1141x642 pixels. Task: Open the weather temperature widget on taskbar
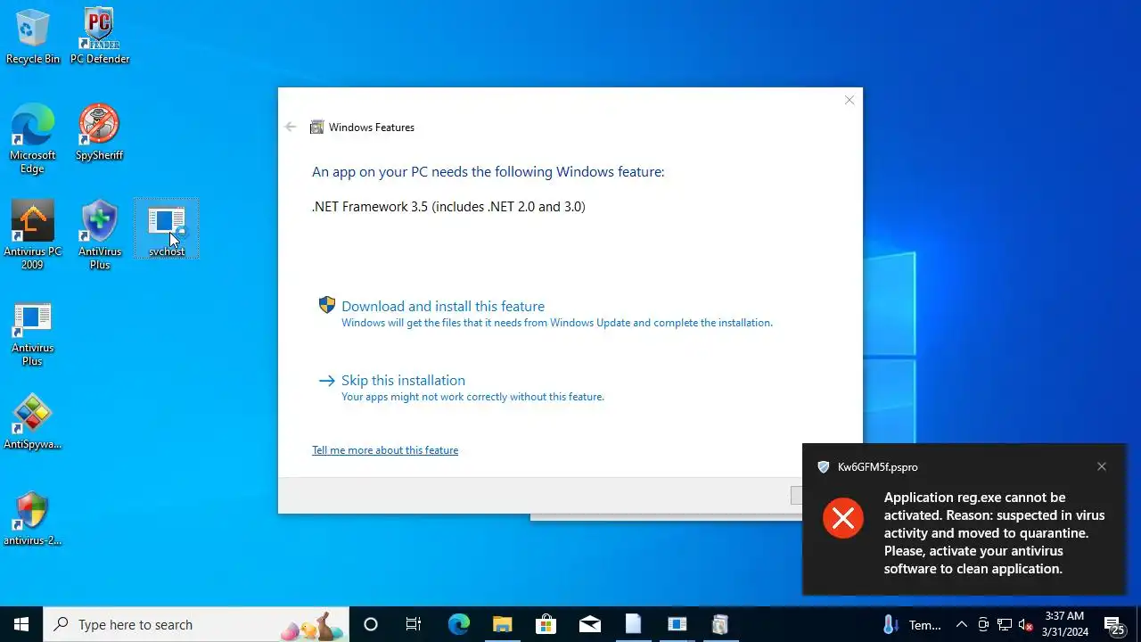coord(911,624)
